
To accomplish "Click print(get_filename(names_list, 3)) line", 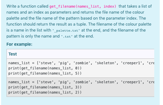I will [x=45, y=87].
